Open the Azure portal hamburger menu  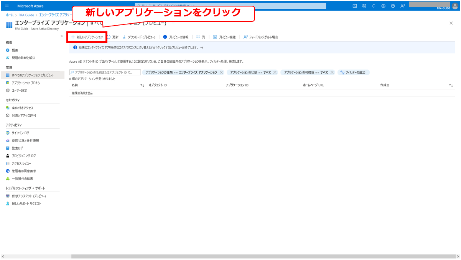[x=7, y=6]
